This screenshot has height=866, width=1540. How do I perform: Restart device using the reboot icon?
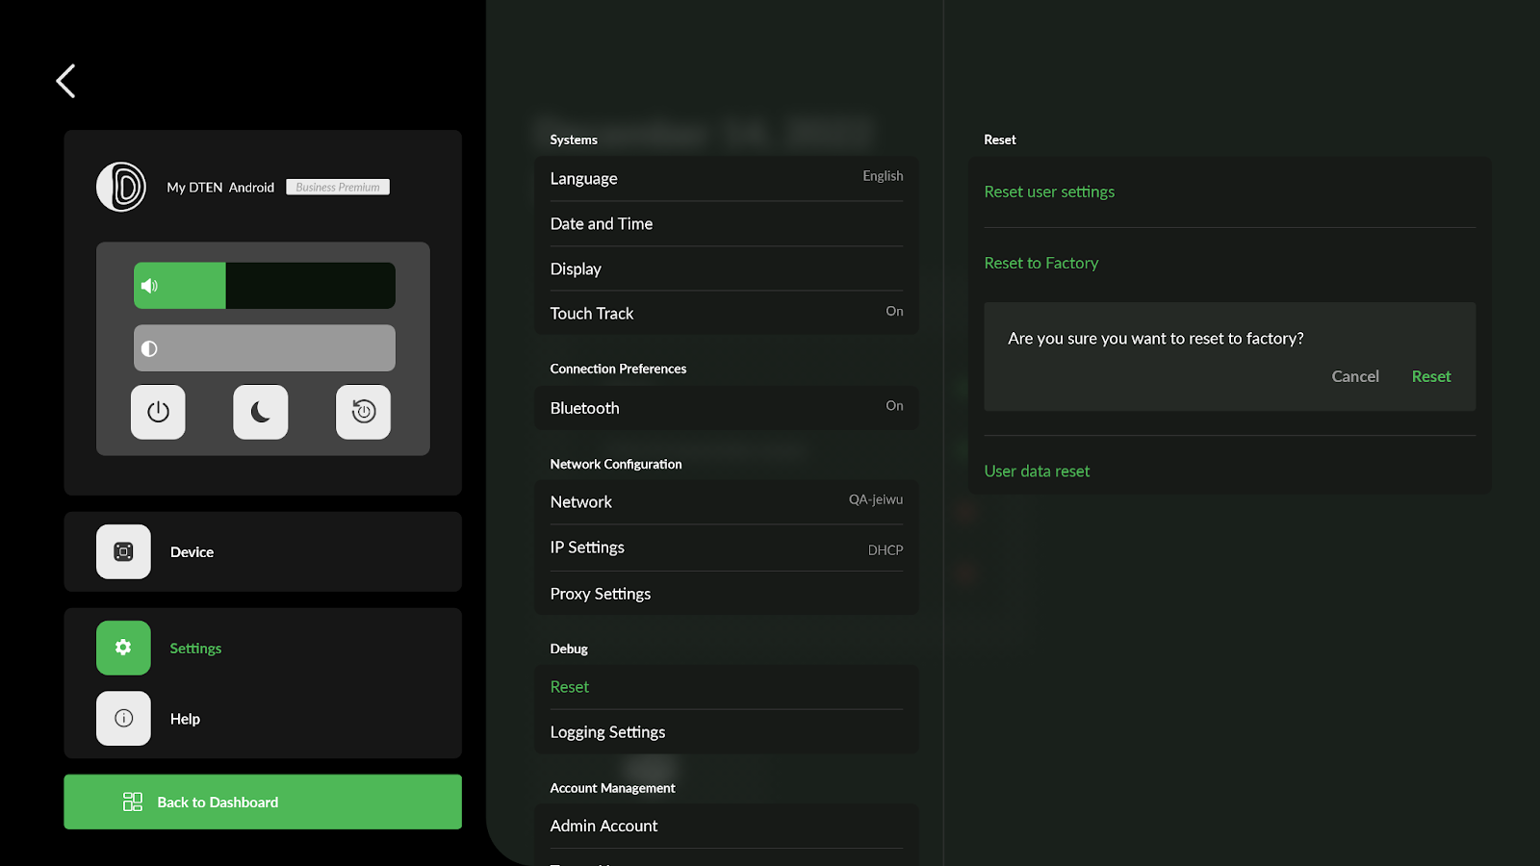coord(363,412)
